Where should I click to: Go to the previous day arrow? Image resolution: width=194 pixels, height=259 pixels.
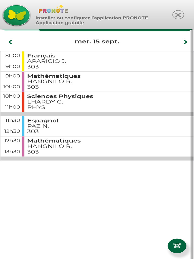coord(10,42)
